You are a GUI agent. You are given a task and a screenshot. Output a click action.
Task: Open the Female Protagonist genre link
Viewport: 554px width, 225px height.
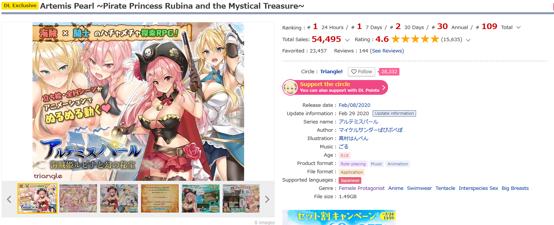coord(362,188)
